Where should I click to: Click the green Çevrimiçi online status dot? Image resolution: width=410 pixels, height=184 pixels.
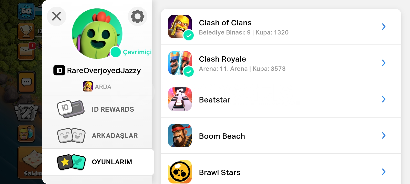(x=115, y=52)
